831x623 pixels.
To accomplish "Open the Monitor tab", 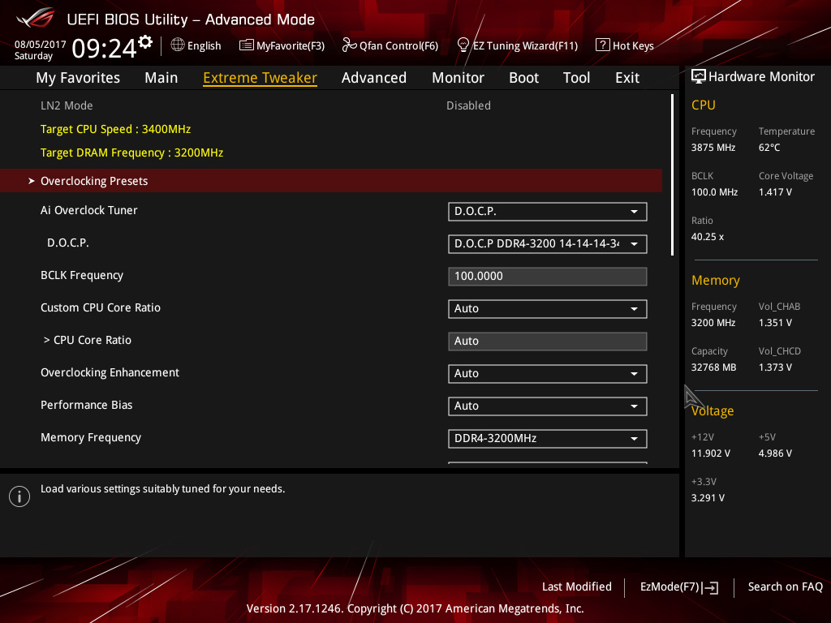I will (458, 78).
